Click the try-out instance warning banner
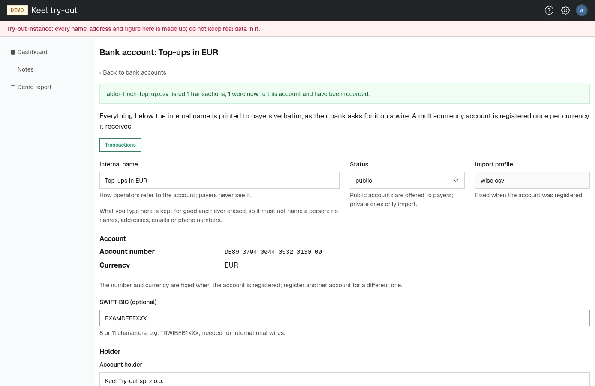 coord(297,29)
